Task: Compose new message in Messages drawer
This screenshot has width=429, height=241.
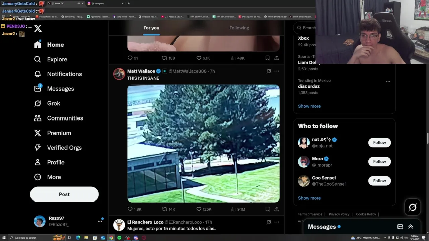Action: click(400, 227)
